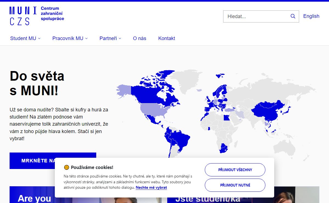Switch language to English
Viewport: 329px width, 203px height.
(x=311, y=16)
